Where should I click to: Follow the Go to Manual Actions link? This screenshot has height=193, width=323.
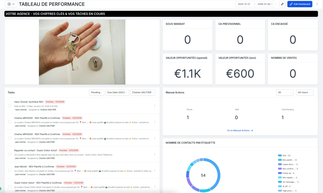click(240, 130)
